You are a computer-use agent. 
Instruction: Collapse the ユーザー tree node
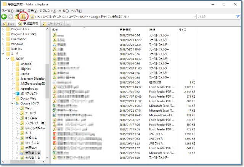pyautogui.click(x=3, y=54)
